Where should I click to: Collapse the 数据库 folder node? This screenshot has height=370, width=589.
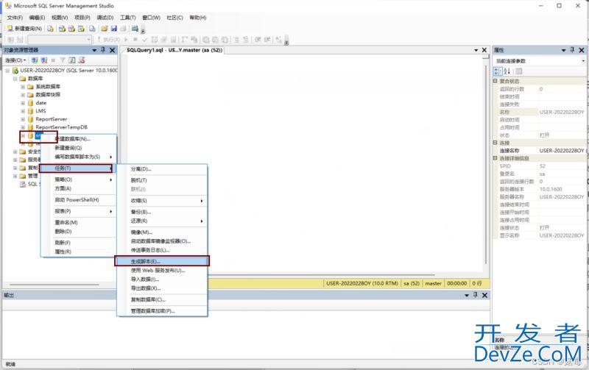click(x=15, y=79)
